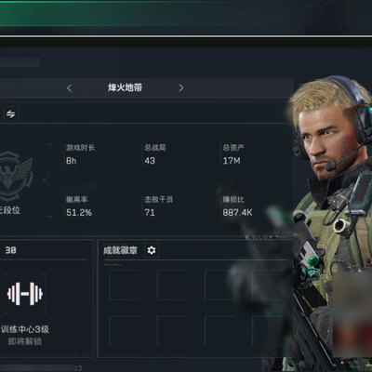Select the second bottom-row badge slot

pos(172,331)
